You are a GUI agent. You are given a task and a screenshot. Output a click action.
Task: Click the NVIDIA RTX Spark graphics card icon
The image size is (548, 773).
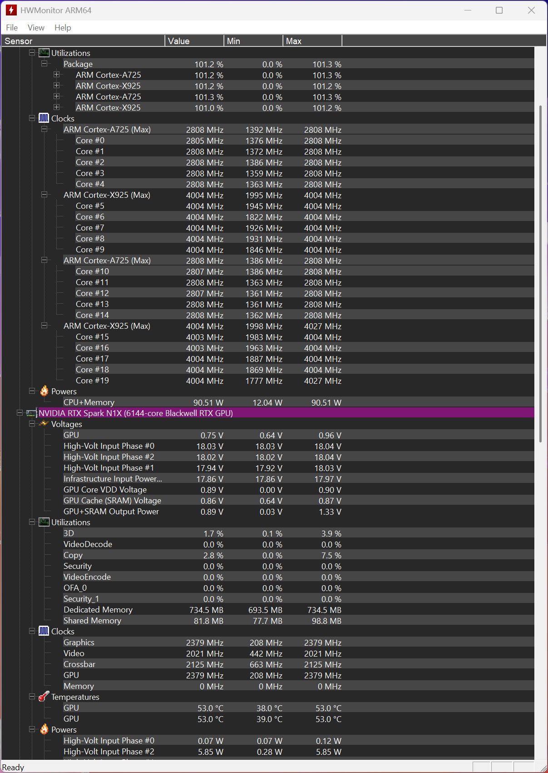[x=31, y=413]
